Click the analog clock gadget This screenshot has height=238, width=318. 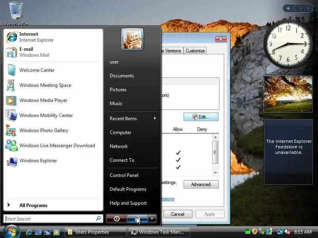288,44
